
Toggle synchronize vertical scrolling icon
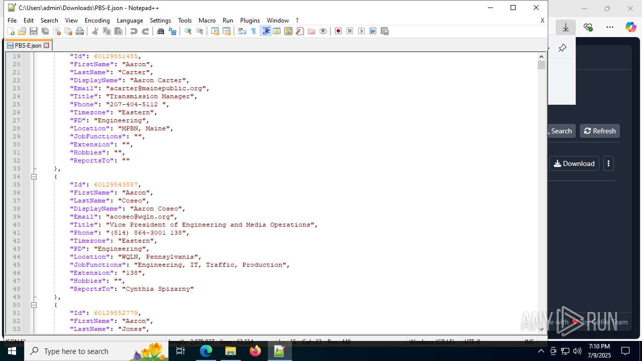(215, 31)
